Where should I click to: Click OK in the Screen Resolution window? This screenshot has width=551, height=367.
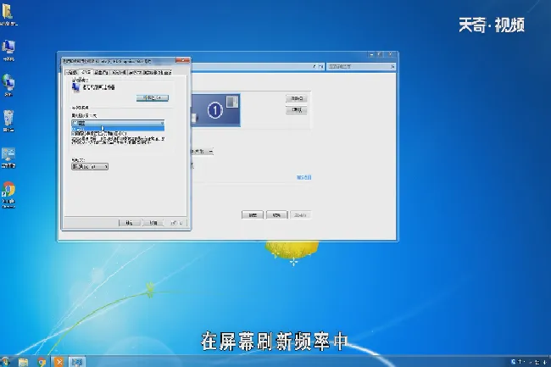253,215
